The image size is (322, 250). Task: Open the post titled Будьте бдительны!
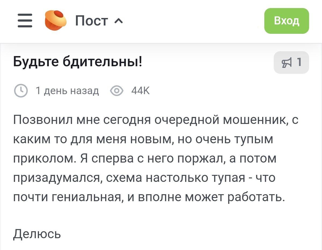click(x=78, y=62)
